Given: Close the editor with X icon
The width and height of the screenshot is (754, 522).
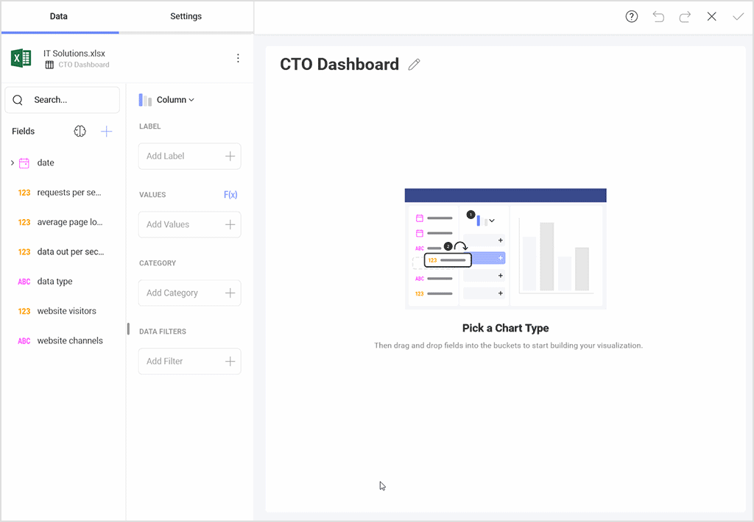Looking at the screenshot, I should [712, 17].
